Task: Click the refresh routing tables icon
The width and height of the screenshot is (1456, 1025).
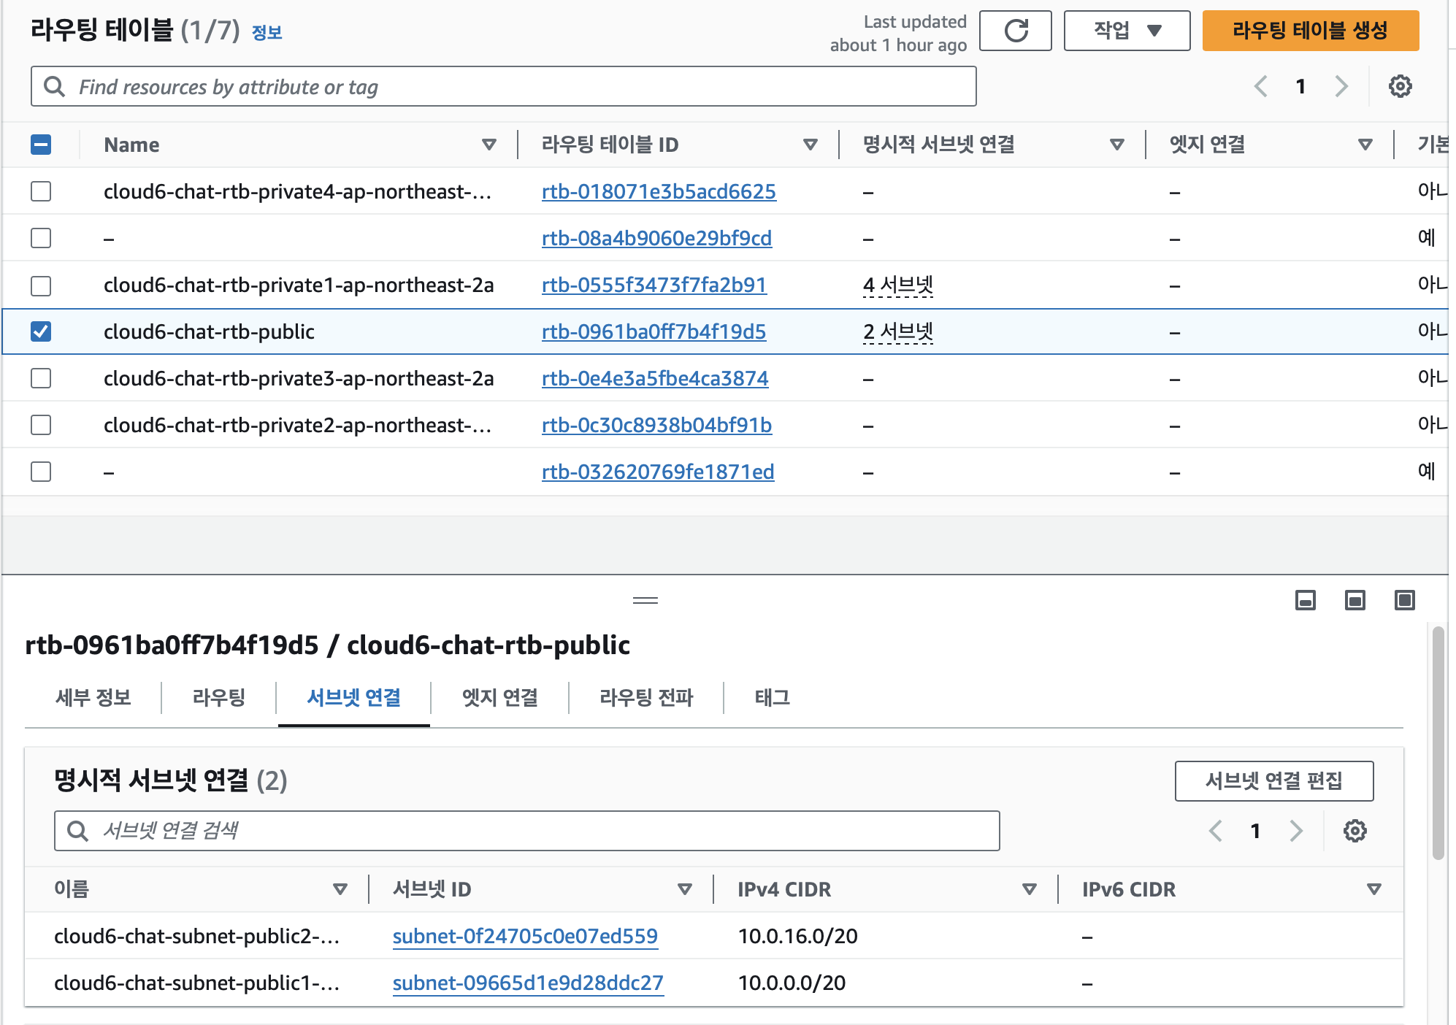Action: coord(1015,31)
